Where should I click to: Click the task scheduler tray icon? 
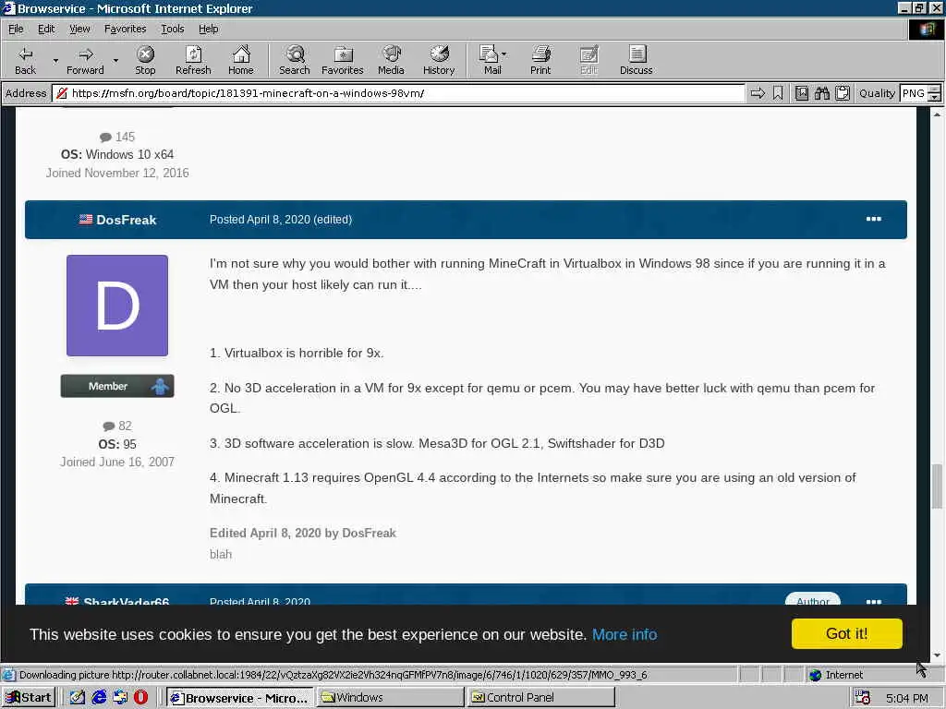(x=862, y=698)
